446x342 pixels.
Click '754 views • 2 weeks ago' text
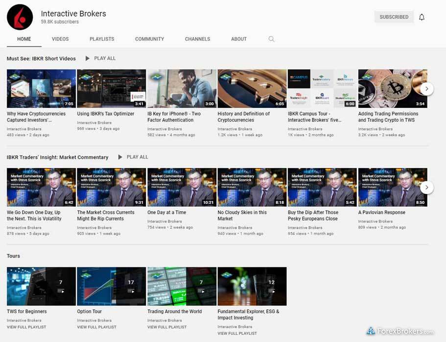170,227
